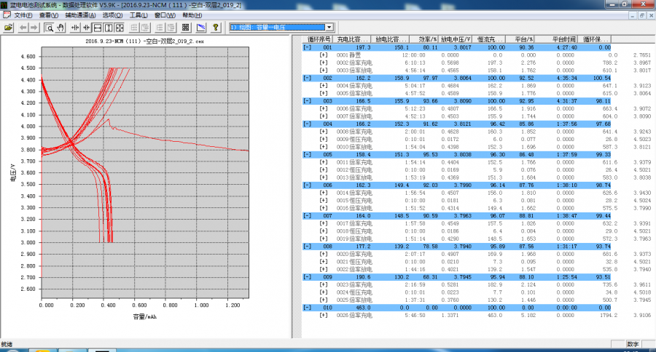Click the value 197.3 in cycle 001 row
Viewport: 656px width, 352px height.
tap(363, 47)
